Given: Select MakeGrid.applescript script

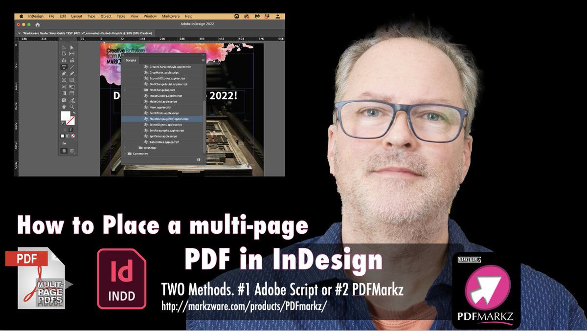Looking at the screenshot, I should pyautogui.click(x=162, y=101).
